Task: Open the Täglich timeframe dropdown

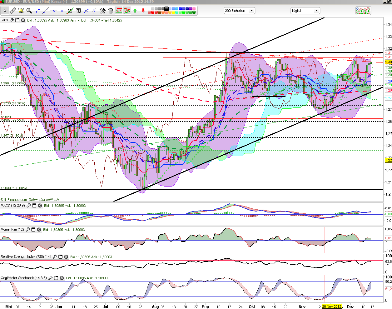Action: 305,11
